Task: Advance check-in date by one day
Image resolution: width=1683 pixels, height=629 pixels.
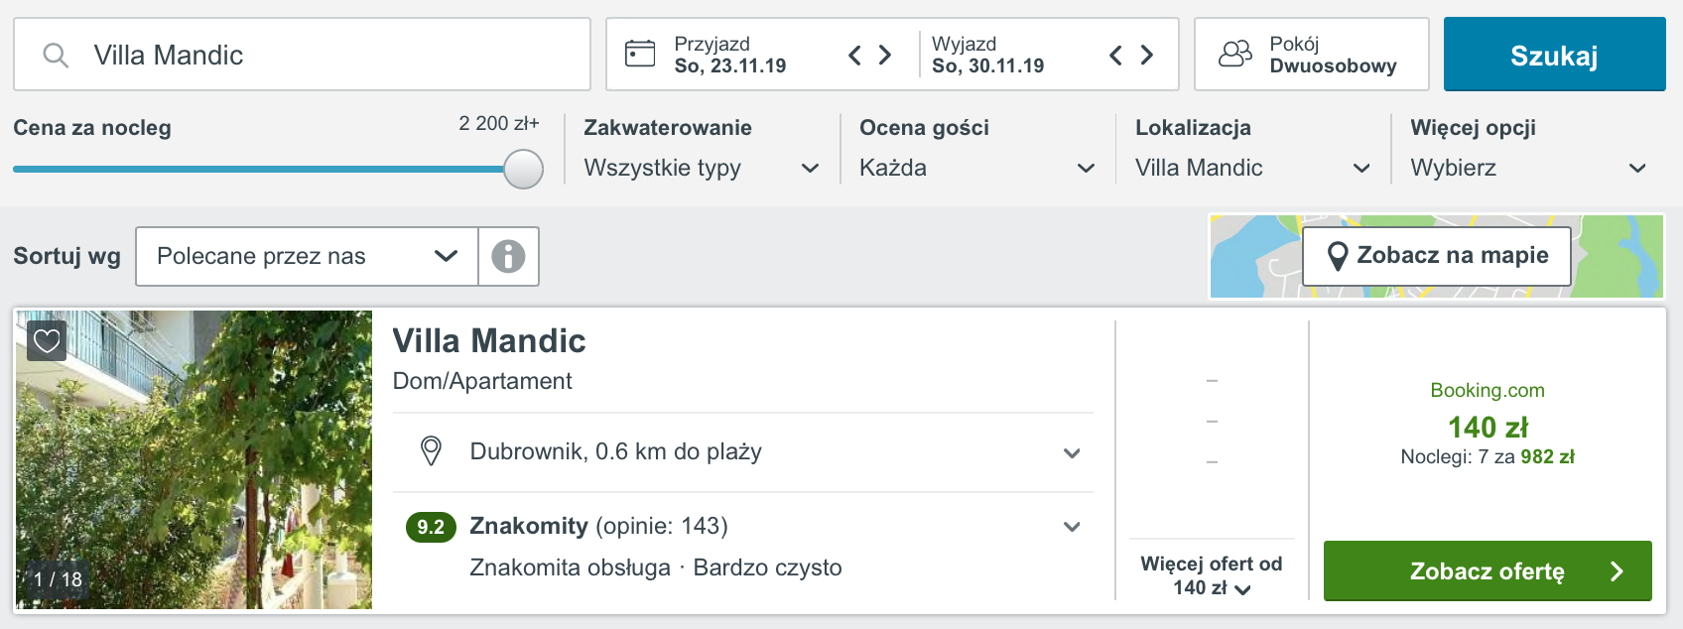Action: [885, 56]
